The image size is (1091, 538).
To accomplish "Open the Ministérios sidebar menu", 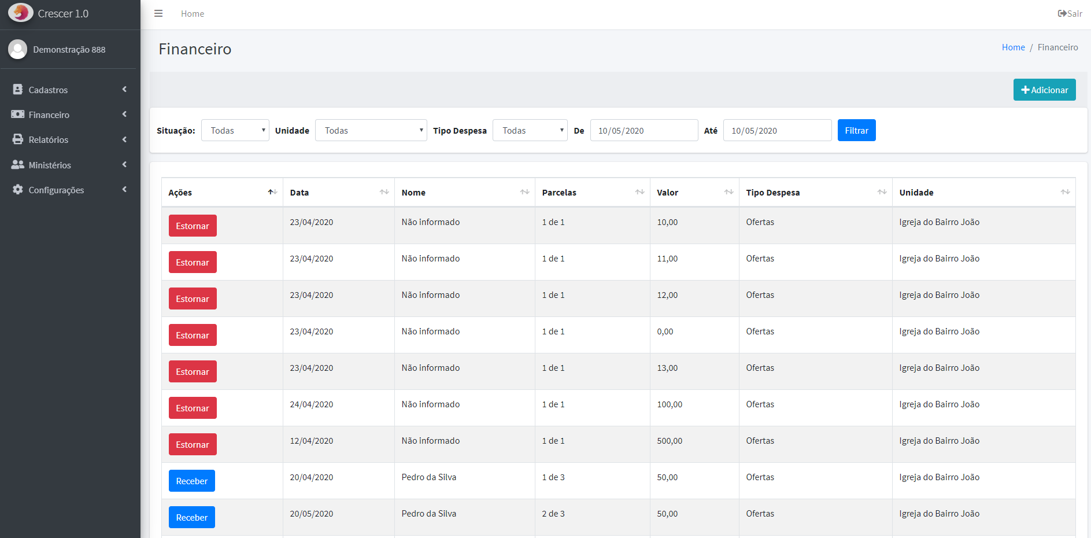I will click(x=69, y=165).
